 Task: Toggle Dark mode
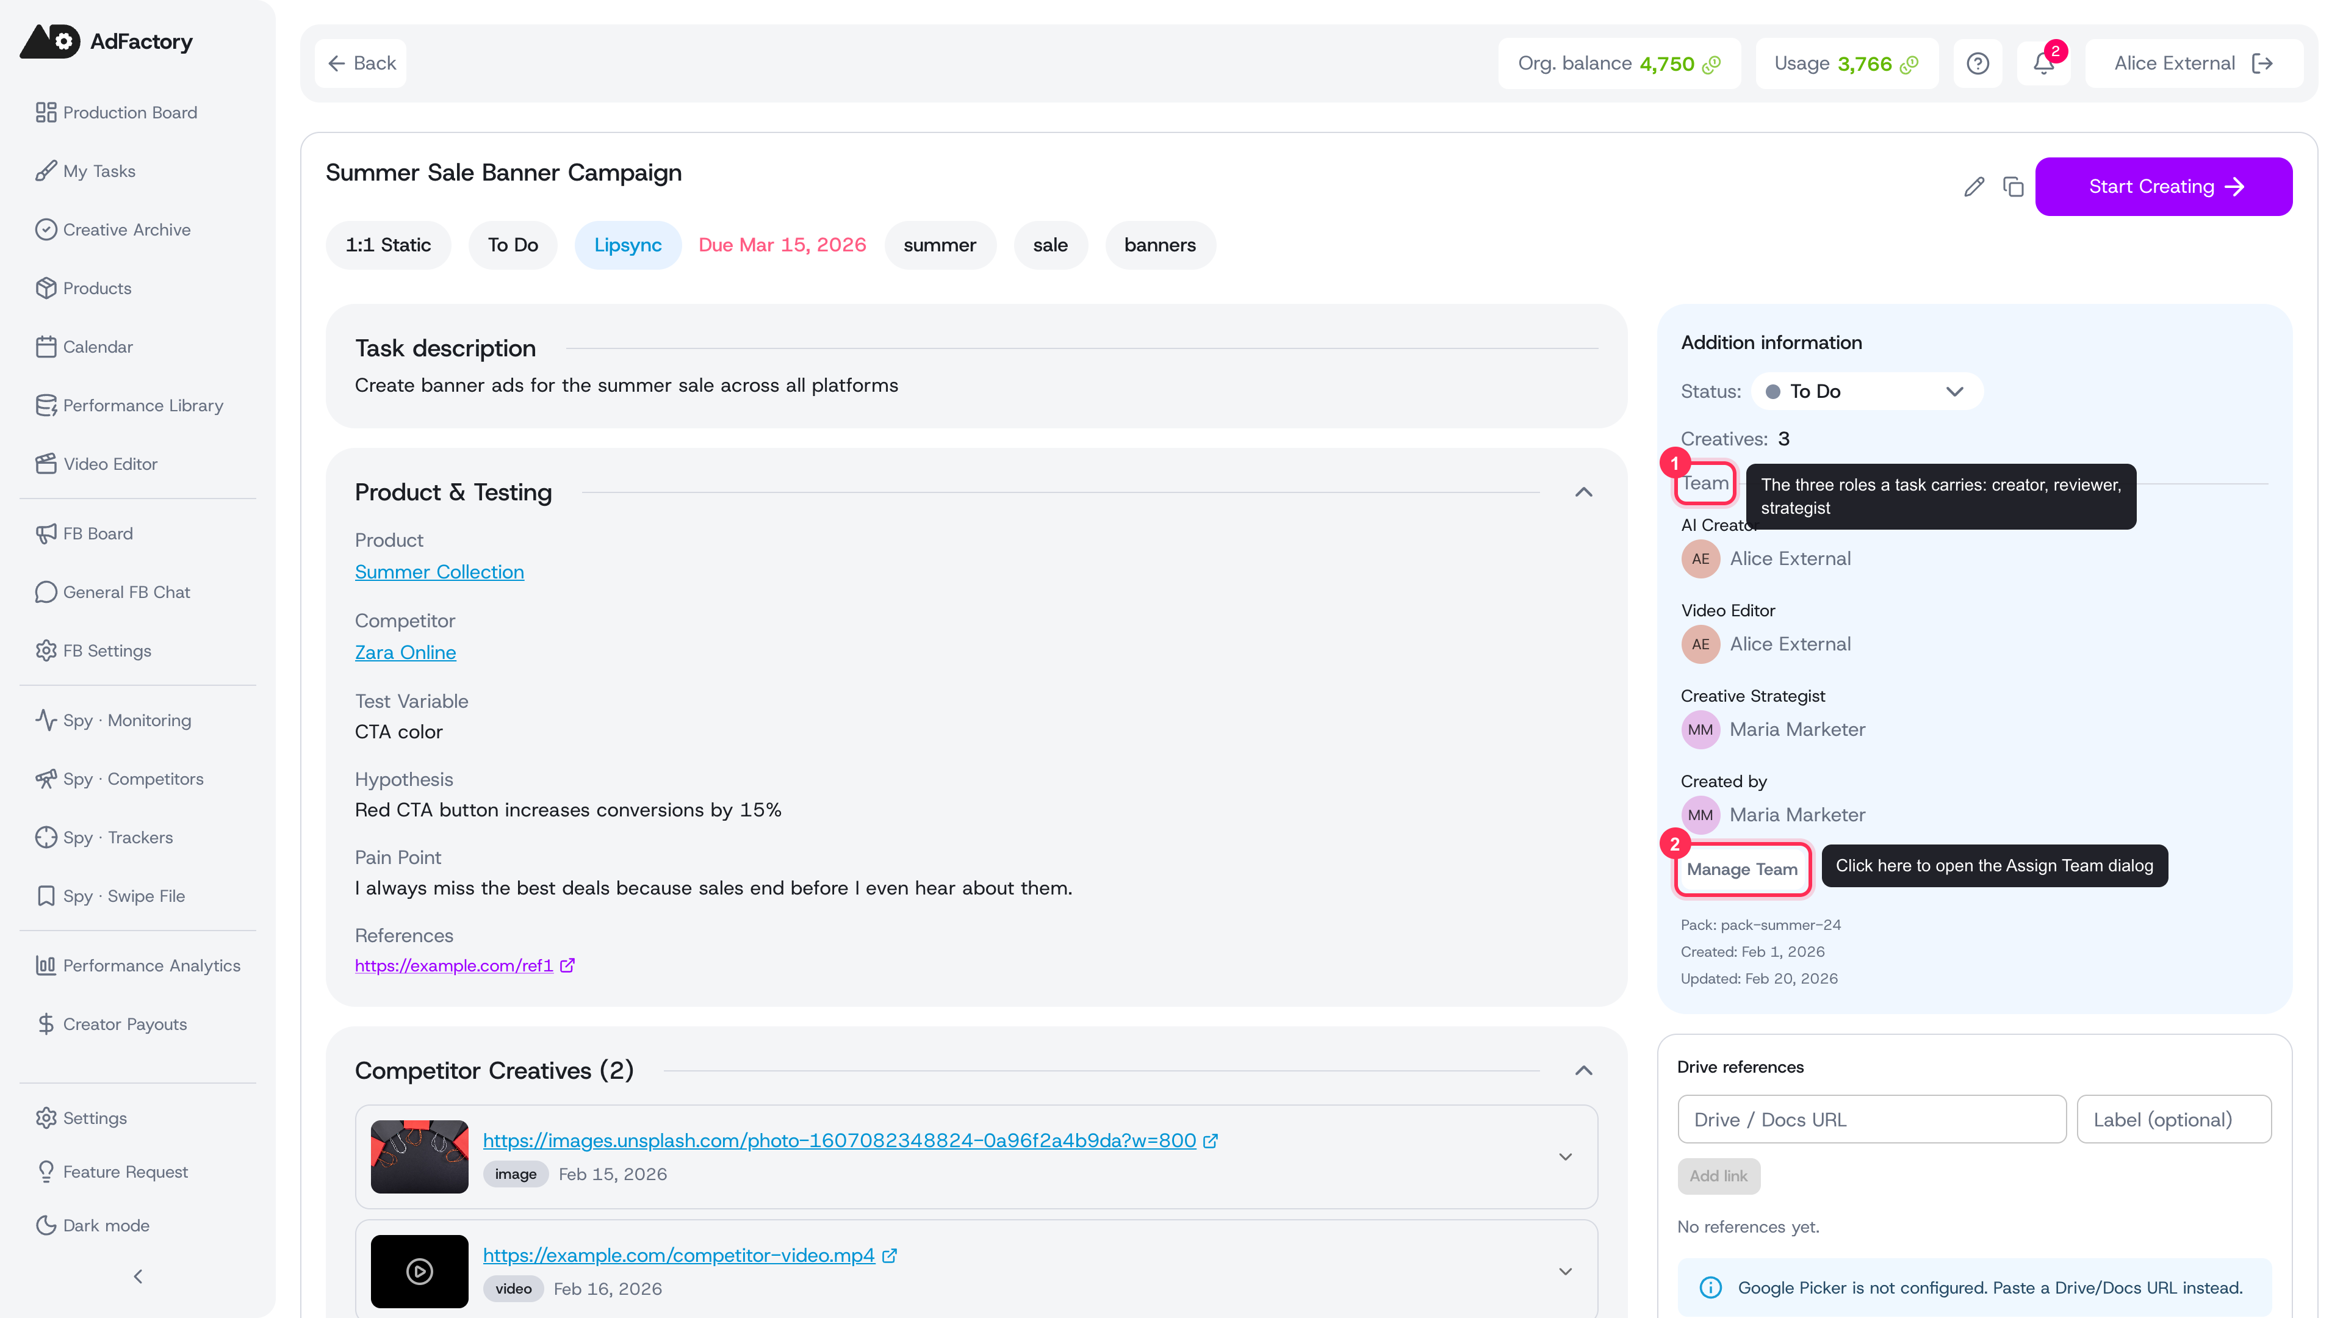coord(93,1225)
